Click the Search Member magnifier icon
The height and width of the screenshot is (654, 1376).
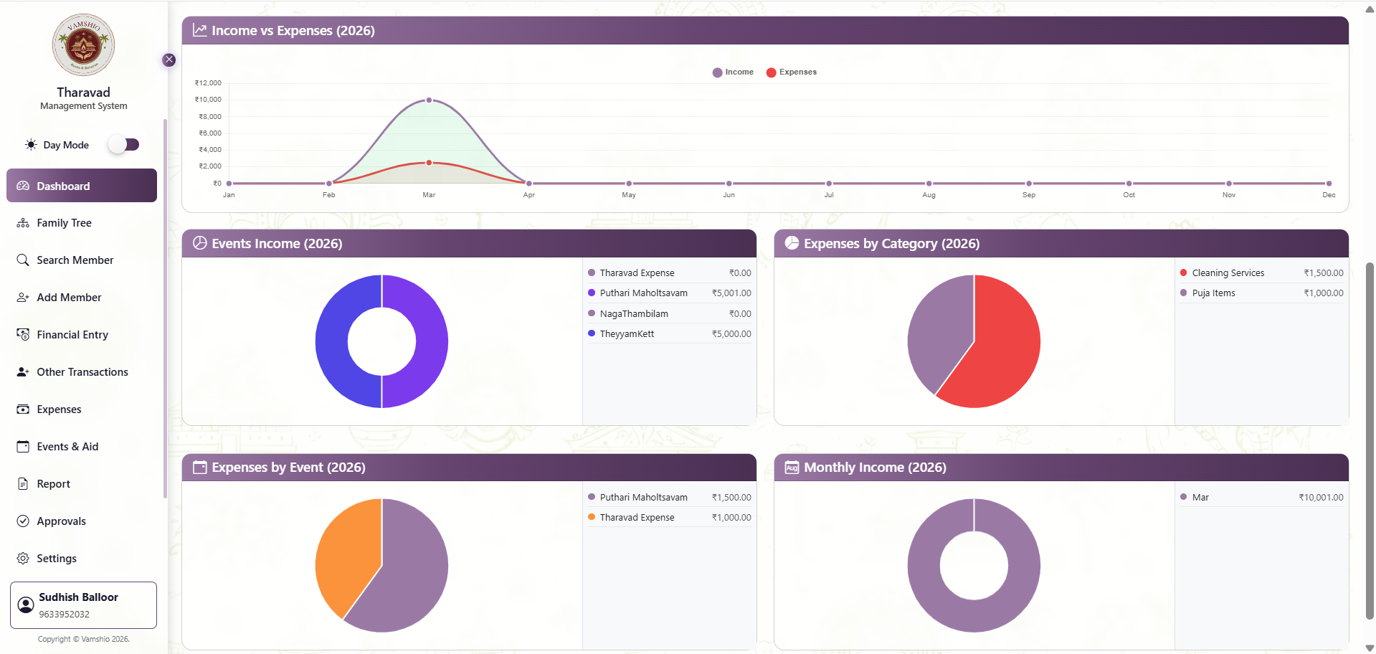23,260
